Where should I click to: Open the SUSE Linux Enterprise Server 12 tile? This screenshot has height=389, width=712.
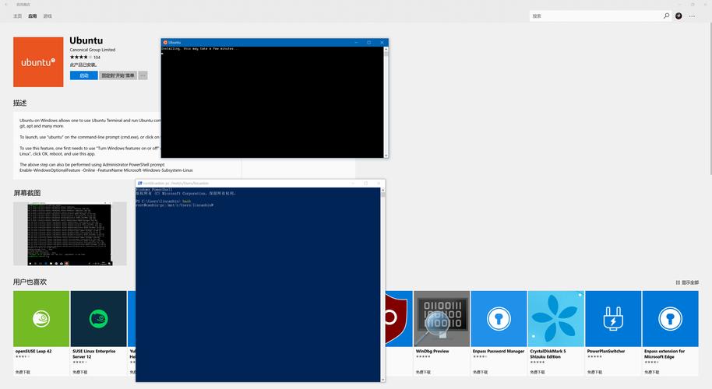point(98,333)
